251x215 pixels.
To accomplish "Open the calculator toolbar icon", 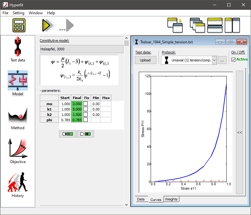I will coord(19,25).
